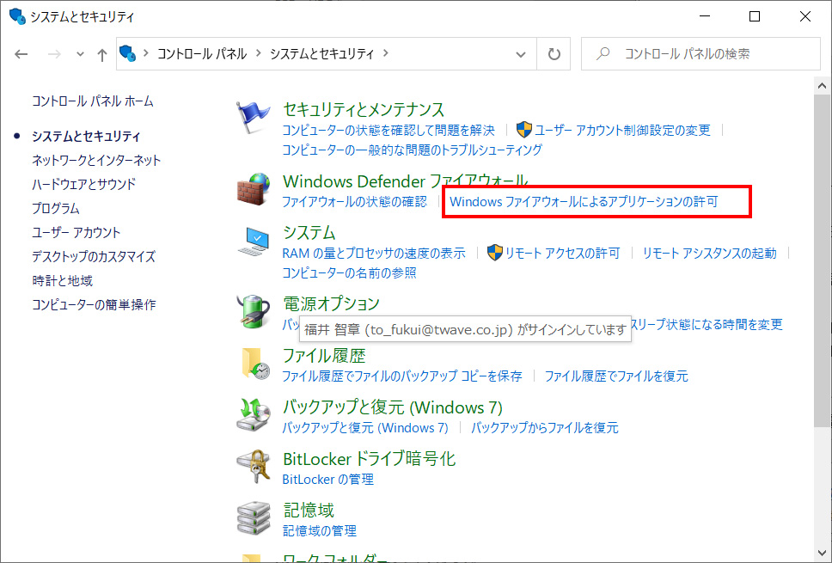Open セキュリティとメンテナンス heading link
The width and height of the screenshot is (832, 563).
364,109
